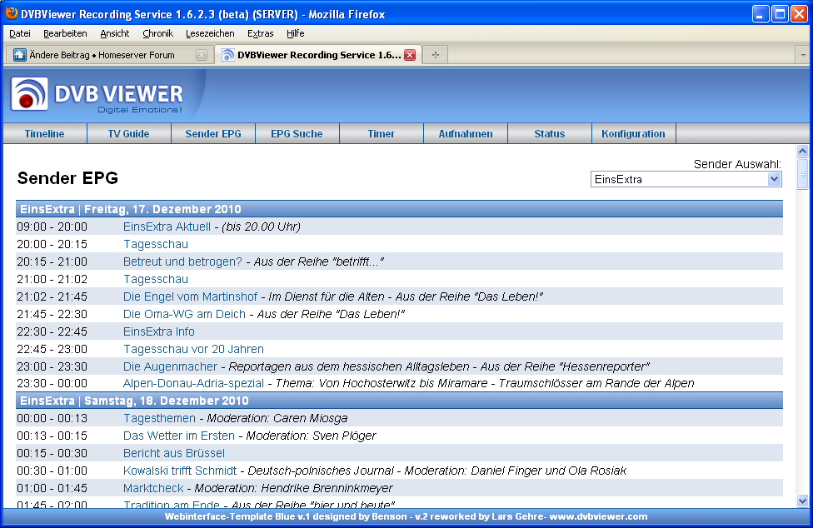Open Kowalski trifft Schmidt link
The width and height of the screenshot is (813, 528).
point(180,471)
